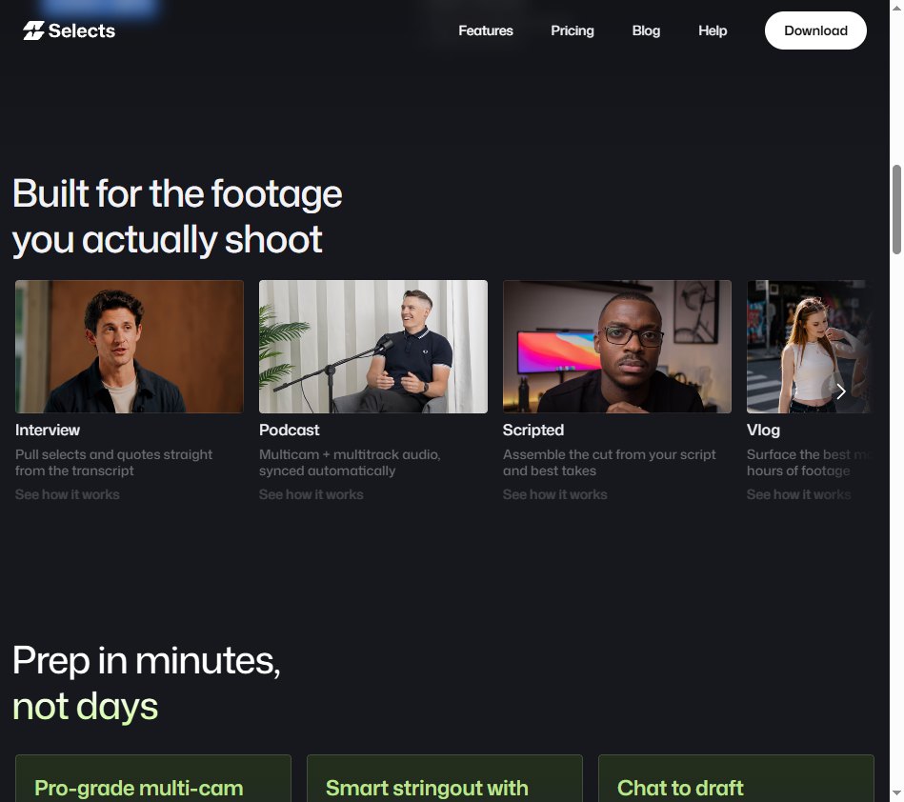Select the Interview thumbnail image
904x802 pixels.
[130, 347]
